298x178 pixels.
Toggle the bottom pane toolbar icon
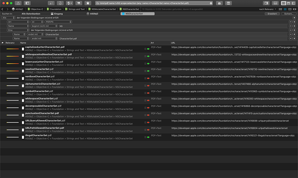pyautogui.click(x=276, y=3)
